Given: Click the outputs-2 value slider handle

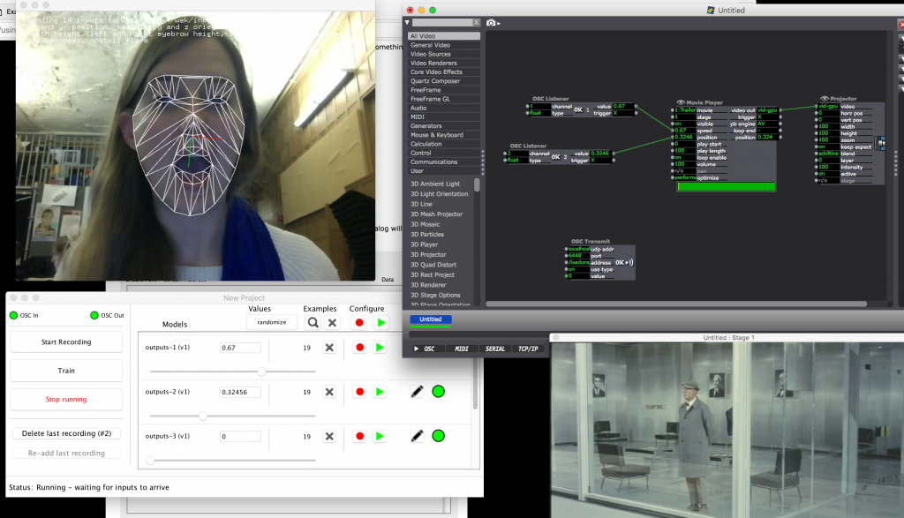Looking at the screenshot, I should pos(203,416).
